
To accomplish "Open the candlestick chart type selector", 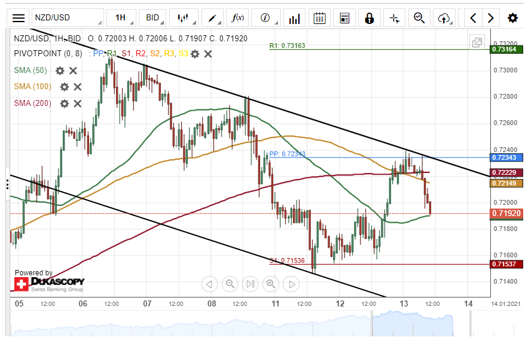I will 184,18.
